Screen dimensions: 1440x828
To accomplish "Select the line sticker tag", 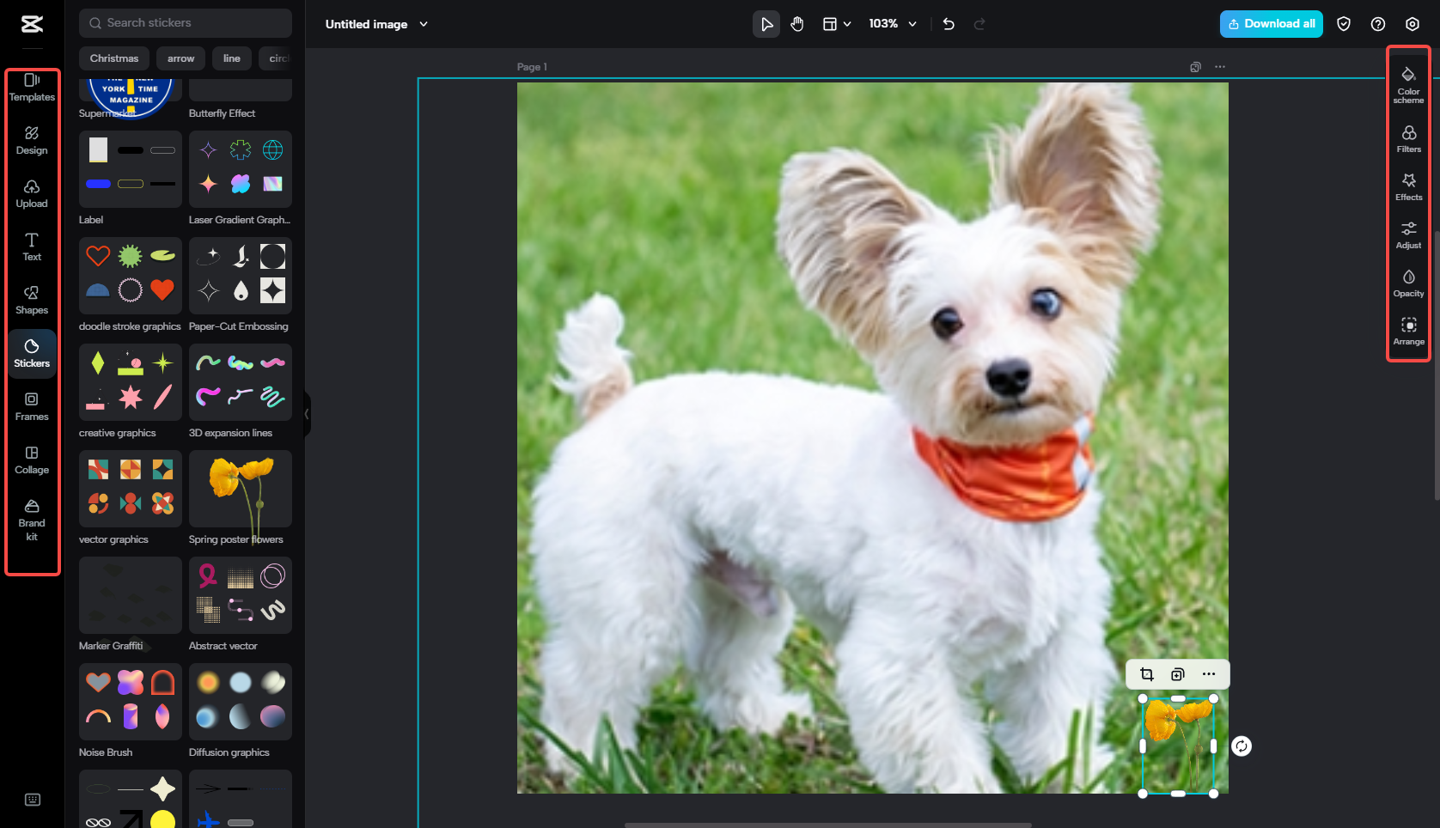I will 232,58.
